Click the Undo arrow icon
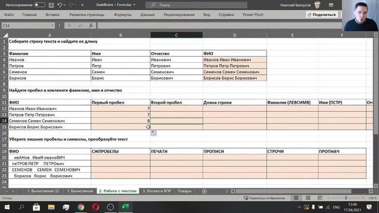 [60, 5]
